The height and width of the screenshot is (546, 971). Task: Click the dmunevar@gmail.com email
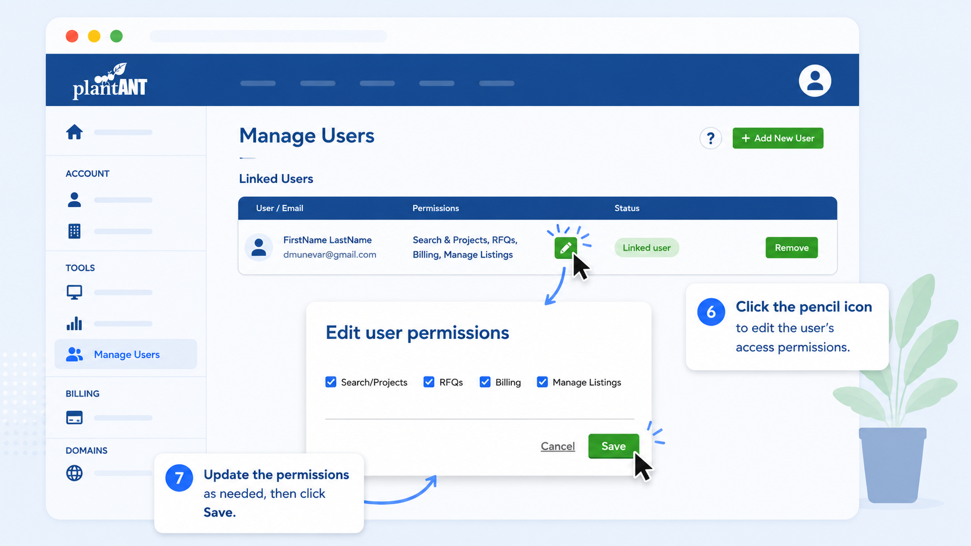[x=330, y=255]
